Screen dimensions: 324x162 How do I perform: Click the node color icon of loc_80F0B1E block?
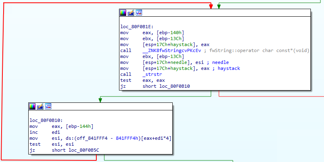pos(123,13)
